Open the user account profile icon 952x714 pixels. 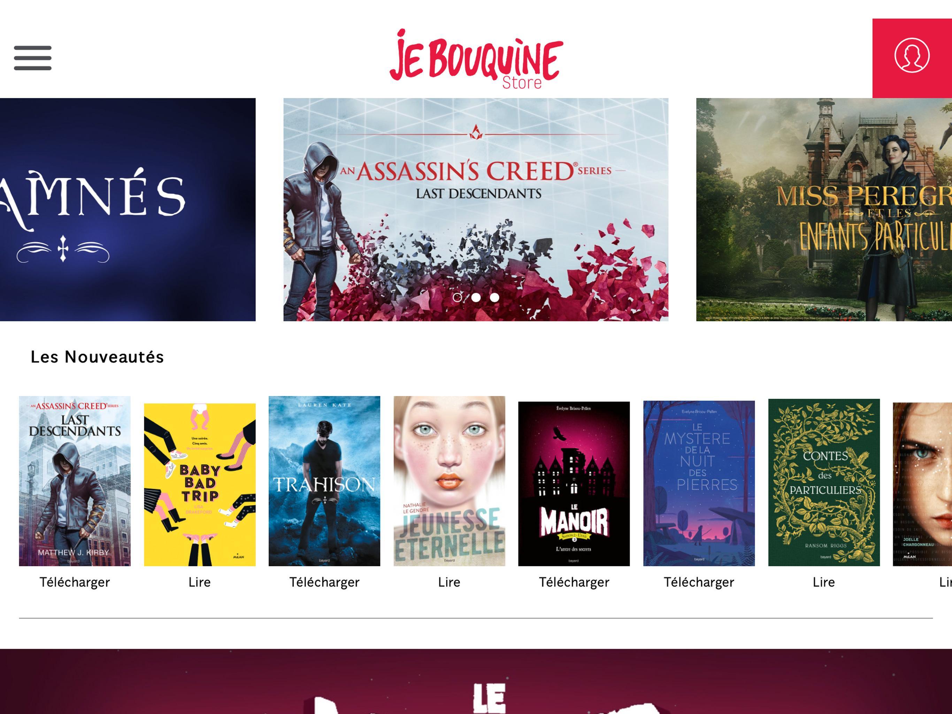(x=912, y=55)
